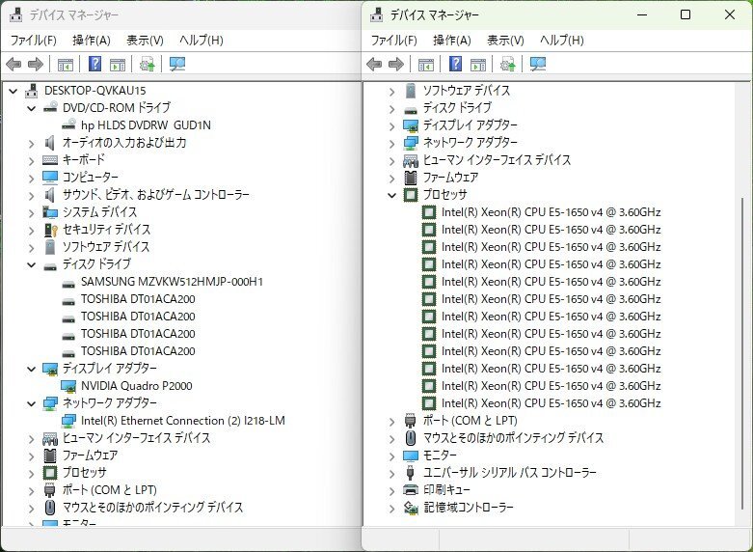Select DESKTOP-QVKAU15 root node

pyautogui.click(x=95, y=91)
